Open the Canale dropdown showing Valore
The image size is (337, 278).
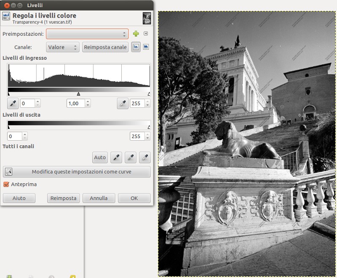click(63, 47)
